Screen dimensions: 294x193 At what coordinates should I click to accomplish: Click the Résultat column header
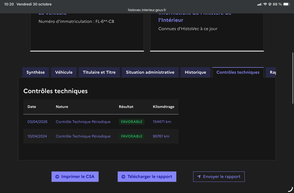[126, 107]
